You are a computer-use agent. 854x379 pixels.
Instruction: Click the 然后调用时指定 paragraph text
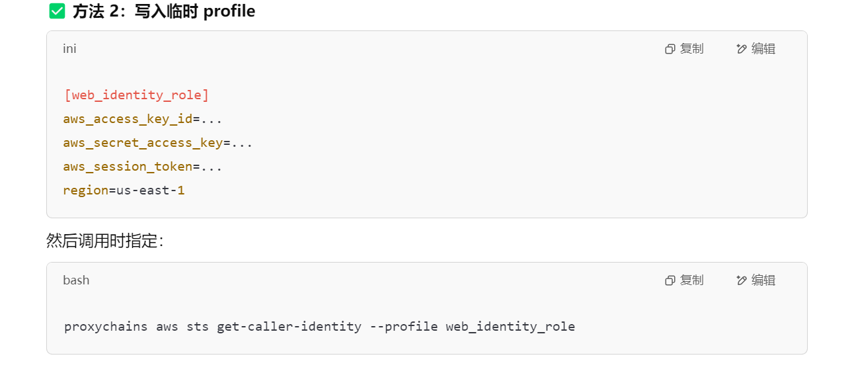(x=104, y=240)
